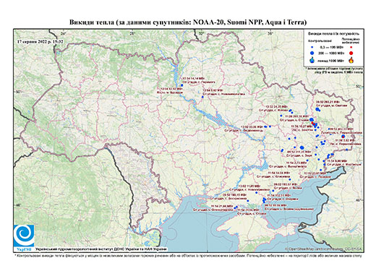Click the OpenStreetMap contributors attribution

tap(324, 249)
